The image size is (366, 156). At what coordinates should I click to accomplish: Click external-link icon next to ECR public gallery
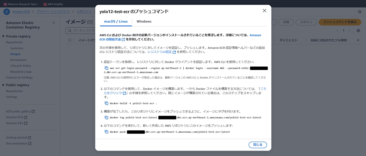click(x=33, y=112)
